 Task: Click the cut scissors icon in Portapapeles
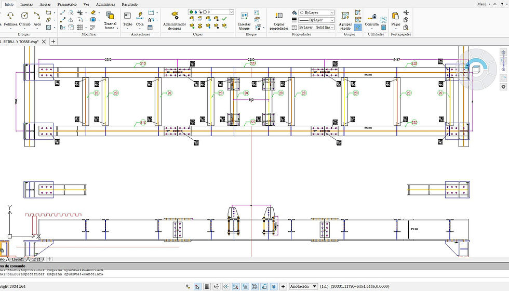[406, 12]
